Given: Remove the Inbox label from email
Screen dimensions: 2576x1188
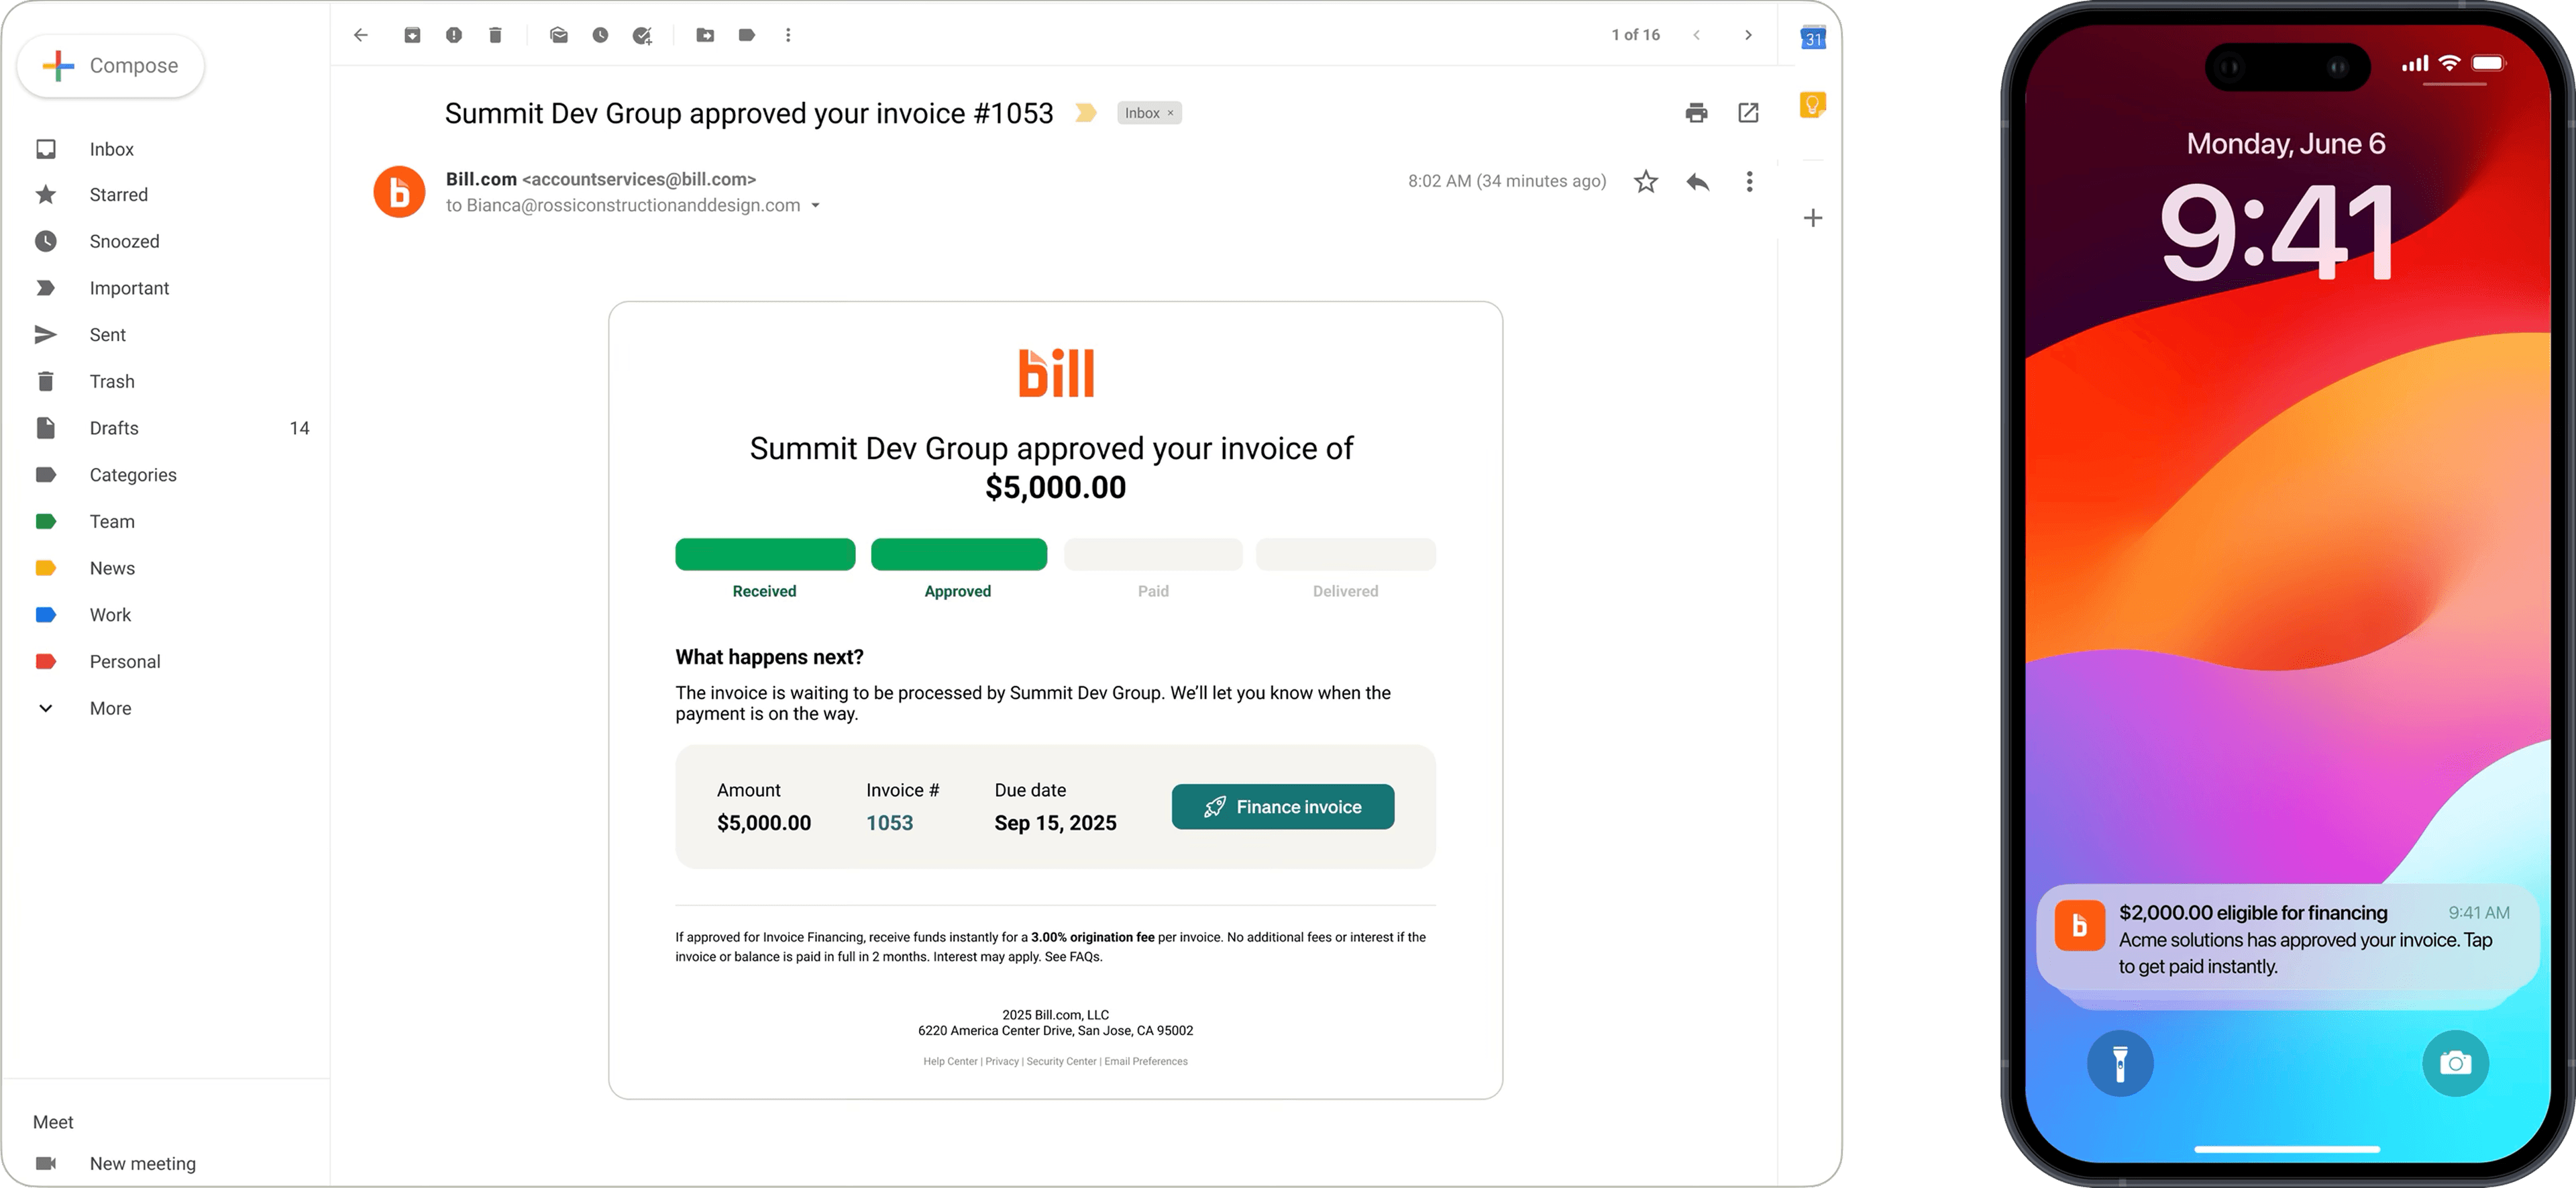Looking at the screenshot, I should point(1170,113).
